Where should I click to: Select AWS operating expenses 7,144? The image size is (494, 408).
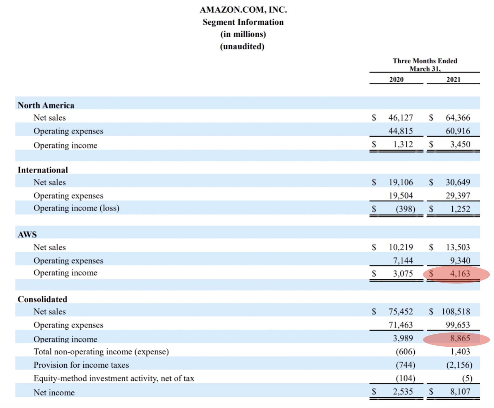point(403,261)
